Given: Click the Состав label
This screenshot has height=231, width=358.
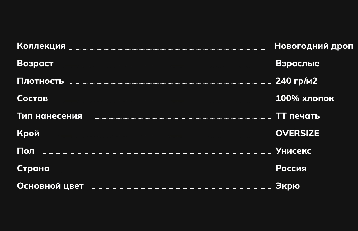Looking at the screenshot, I should (x=32, y=98).
